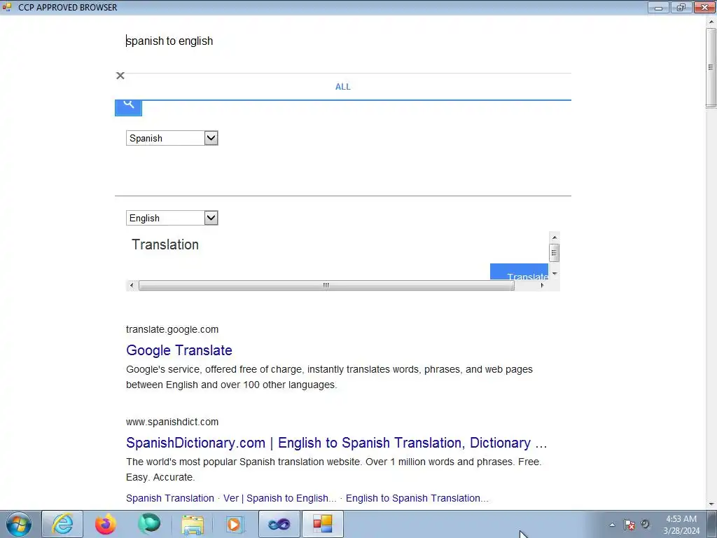Click the blue Translate button
The image size is (717, 538).
(x=519, y=272)
